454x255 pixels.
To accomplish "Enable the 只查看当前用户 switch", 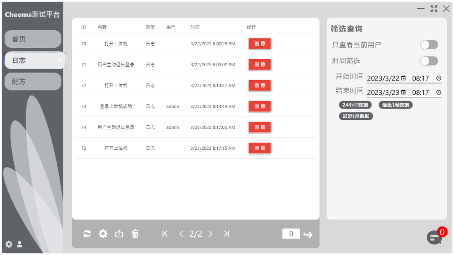I will (x=429, y=45).
